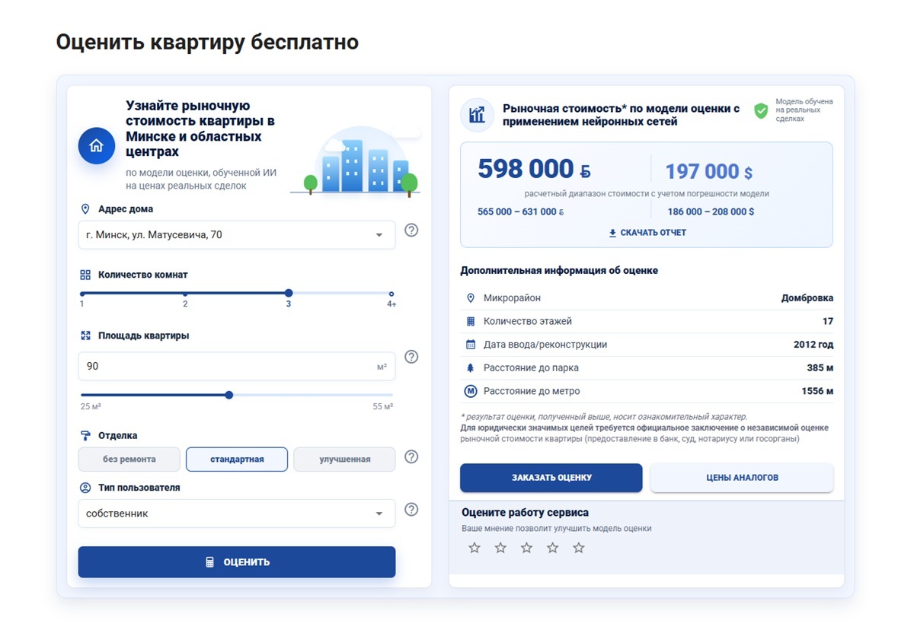Click help icon next to area field
Image resolution: width=914 pixels, height=636 pixels.
point(411,357)
